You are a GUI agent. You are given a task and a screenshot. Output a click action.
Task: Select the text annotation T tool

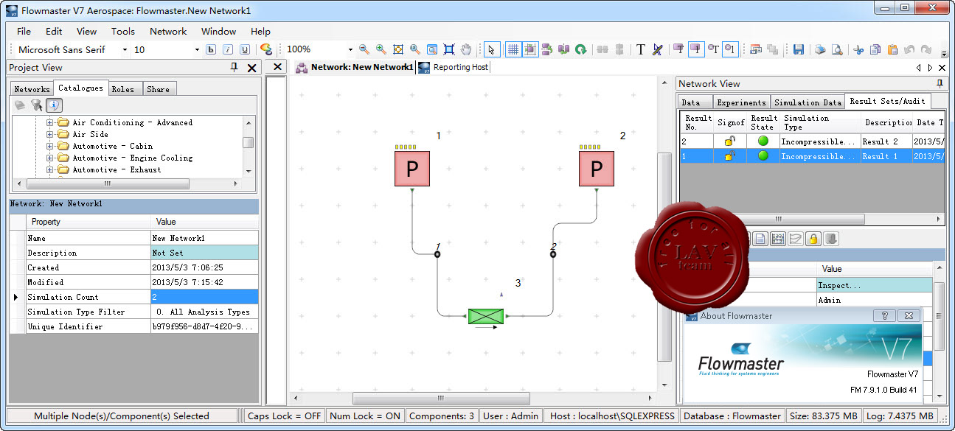click(641, 49)
